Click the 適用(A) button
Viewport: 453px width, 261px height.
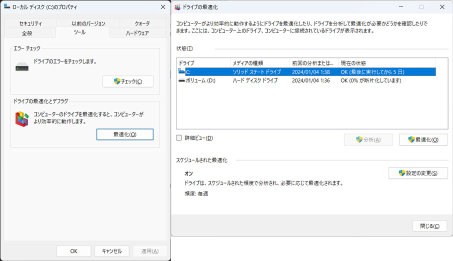point(149,251)
